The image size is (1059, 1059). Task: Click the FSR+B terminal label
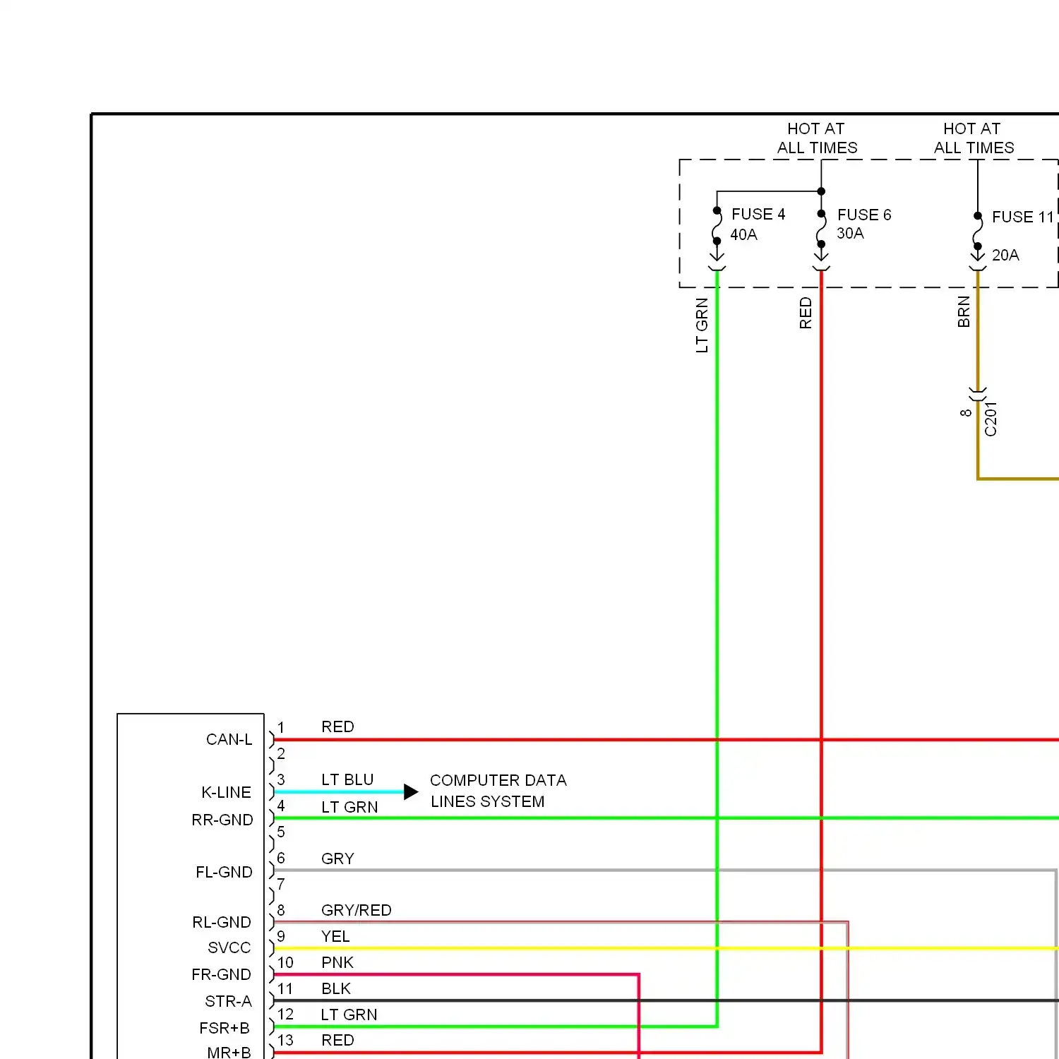[225, 1028]
